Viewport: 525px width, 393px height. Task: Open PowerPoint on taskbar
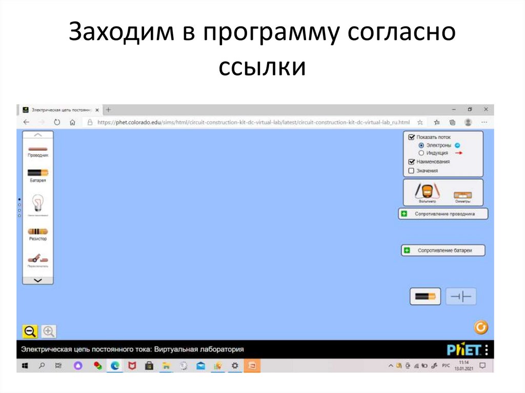click(252, 366)
